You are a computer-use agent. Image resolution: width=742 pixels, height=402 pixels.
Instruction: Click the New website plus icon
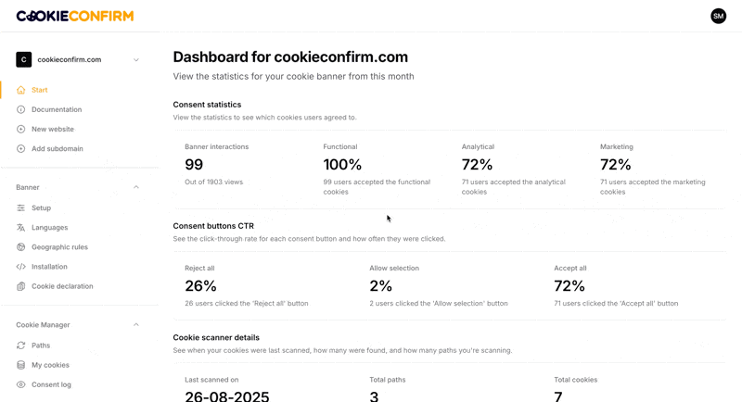(x=20, y=129)
